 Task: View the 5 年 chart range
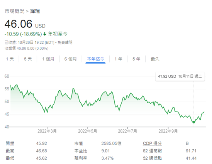136,59
